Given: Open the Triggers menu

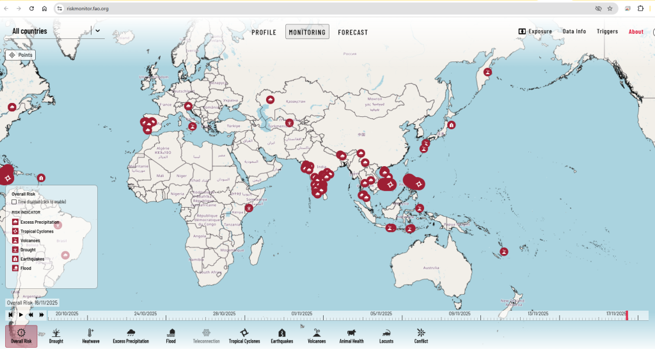Looking at the screenshot, I should click(607, 31).
